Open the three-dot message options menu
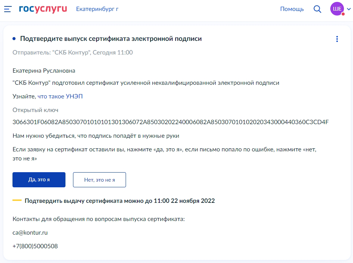The height and width of the screenshot is (263, 353). (x=337, y=39)
